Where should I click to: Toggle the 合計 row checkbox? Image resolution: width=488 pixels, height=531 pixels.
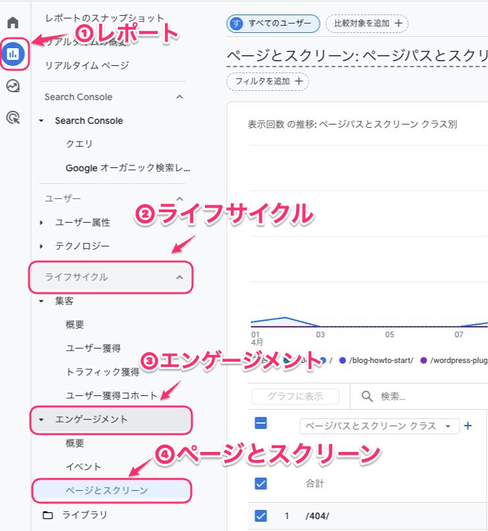260,484
